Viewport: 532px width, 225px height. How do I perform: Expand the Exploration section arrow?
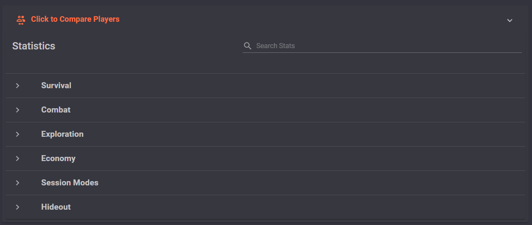[x=18, y=134]
